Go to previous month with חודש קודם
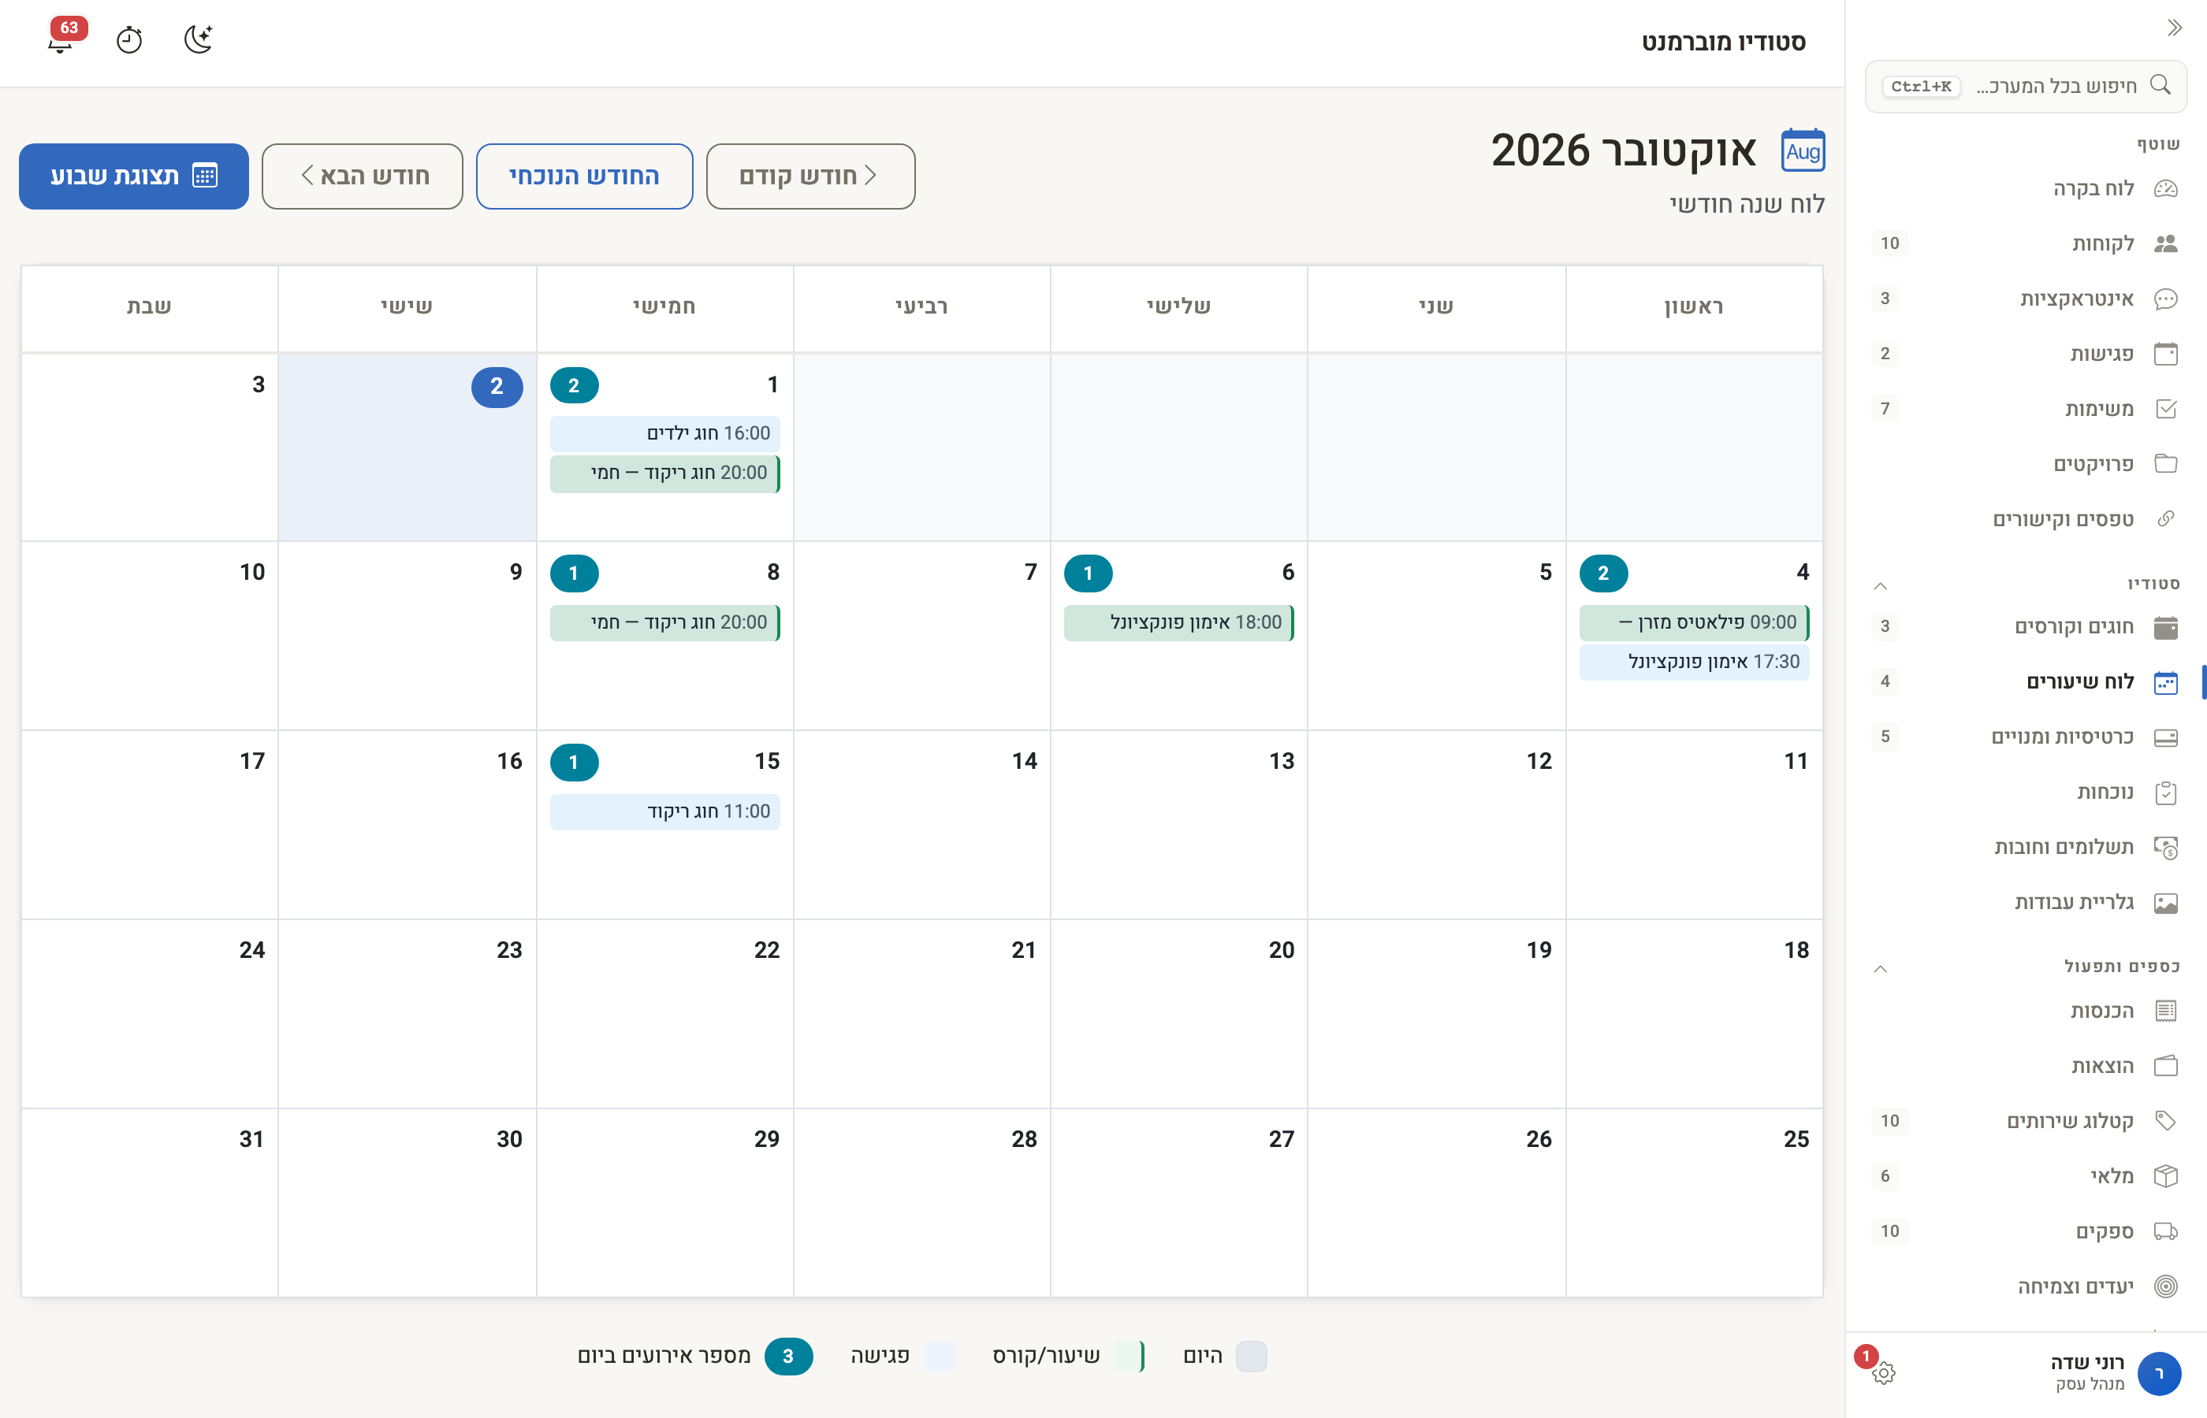 810,176
